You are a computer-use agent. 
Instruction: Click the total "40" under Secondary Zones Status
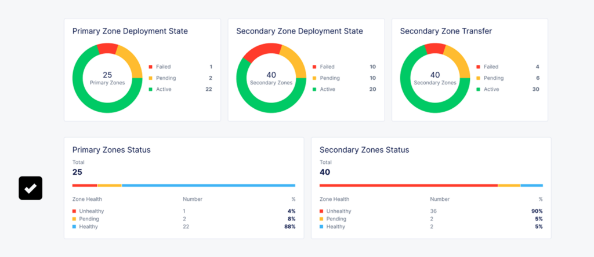(x=325, y=172)
